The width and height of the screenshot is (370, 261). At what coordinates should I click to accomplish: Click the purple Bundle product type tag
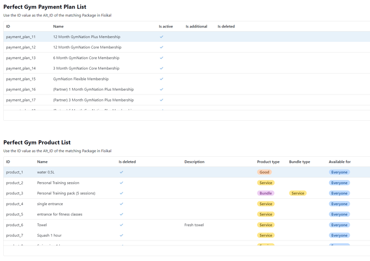click(x=266, y=193)
